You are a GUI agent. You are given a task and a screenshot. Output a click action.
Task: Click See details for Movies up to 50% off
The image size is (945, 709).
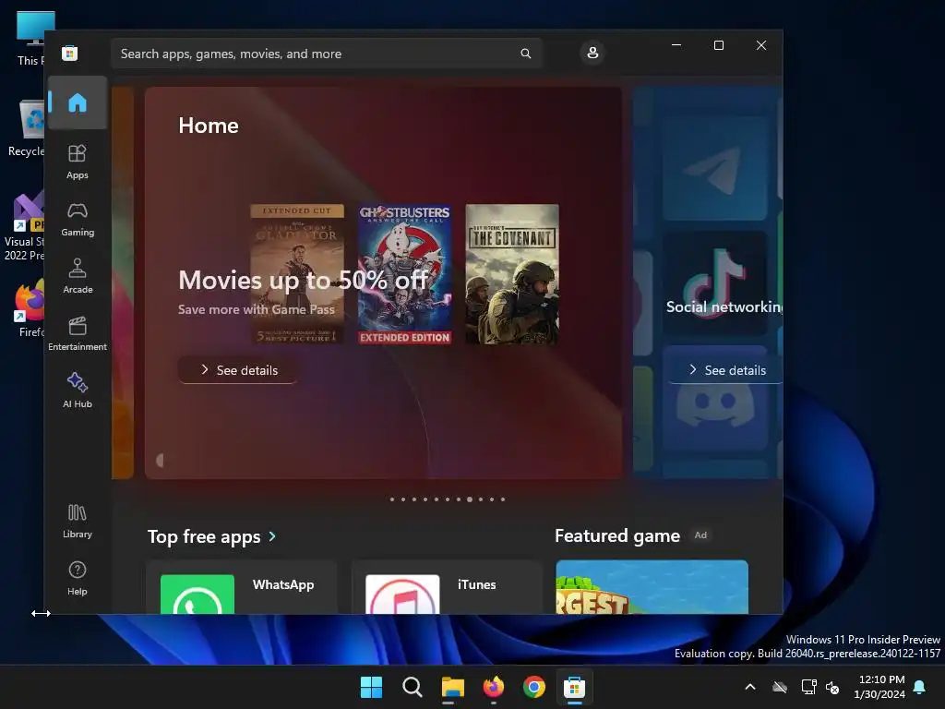point(238,370)
